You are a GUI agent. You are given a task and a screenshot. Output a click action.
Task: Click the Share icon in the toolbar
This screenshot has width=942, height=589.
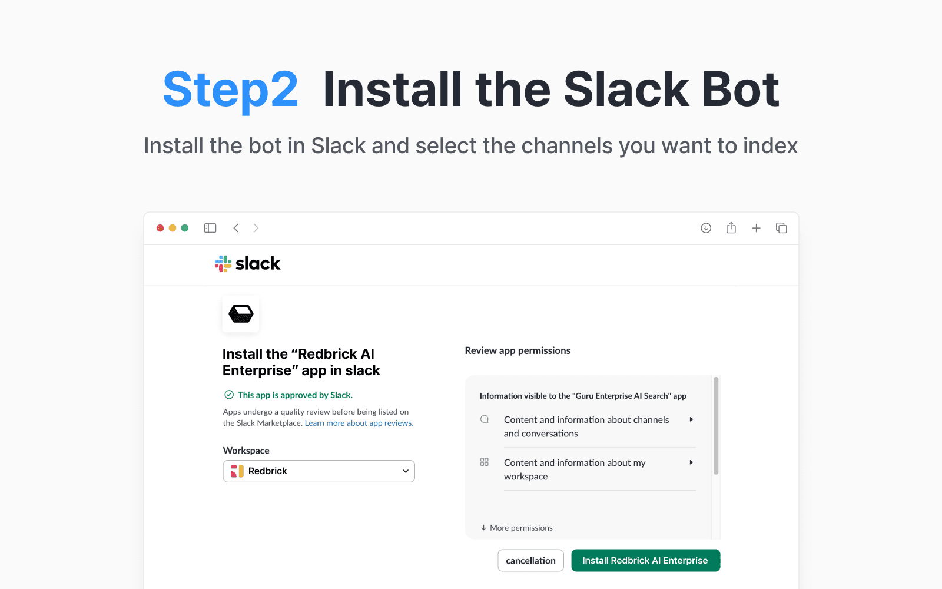coord(731,228)
